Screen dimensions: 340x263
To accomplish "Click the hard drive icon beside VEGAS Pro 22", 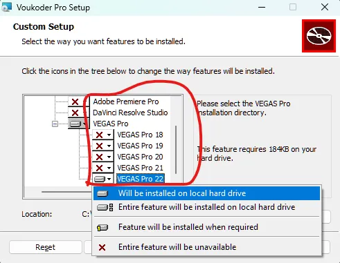I will [100, 179].
